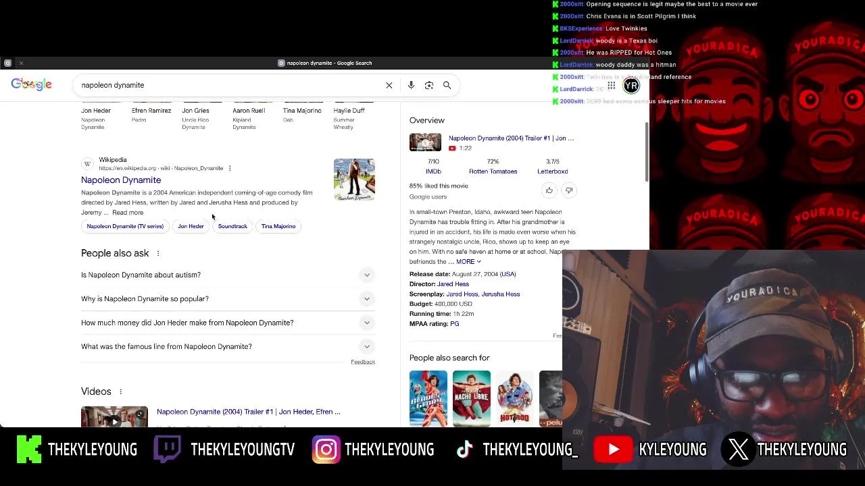Click the TikTok logo in overlay bar
865x486 pixels.
(x=464, y=450)
